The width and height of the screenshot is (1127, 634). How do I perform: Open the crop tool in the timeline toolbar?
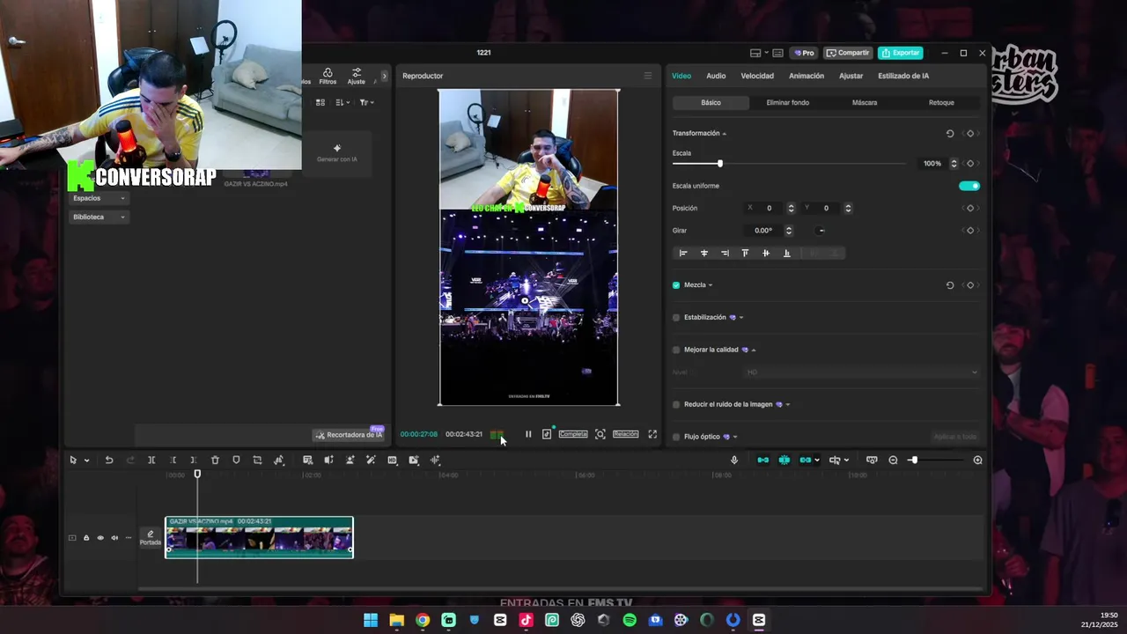coord(257,460)
